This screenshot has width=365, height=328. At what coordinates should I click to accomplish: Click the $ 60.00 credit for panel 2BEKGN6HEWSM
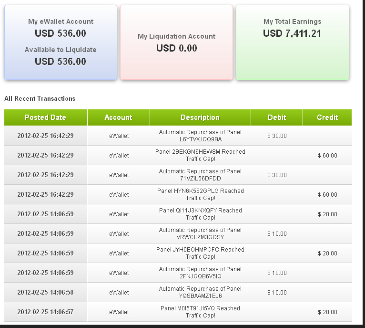click(x=327, y=156)
